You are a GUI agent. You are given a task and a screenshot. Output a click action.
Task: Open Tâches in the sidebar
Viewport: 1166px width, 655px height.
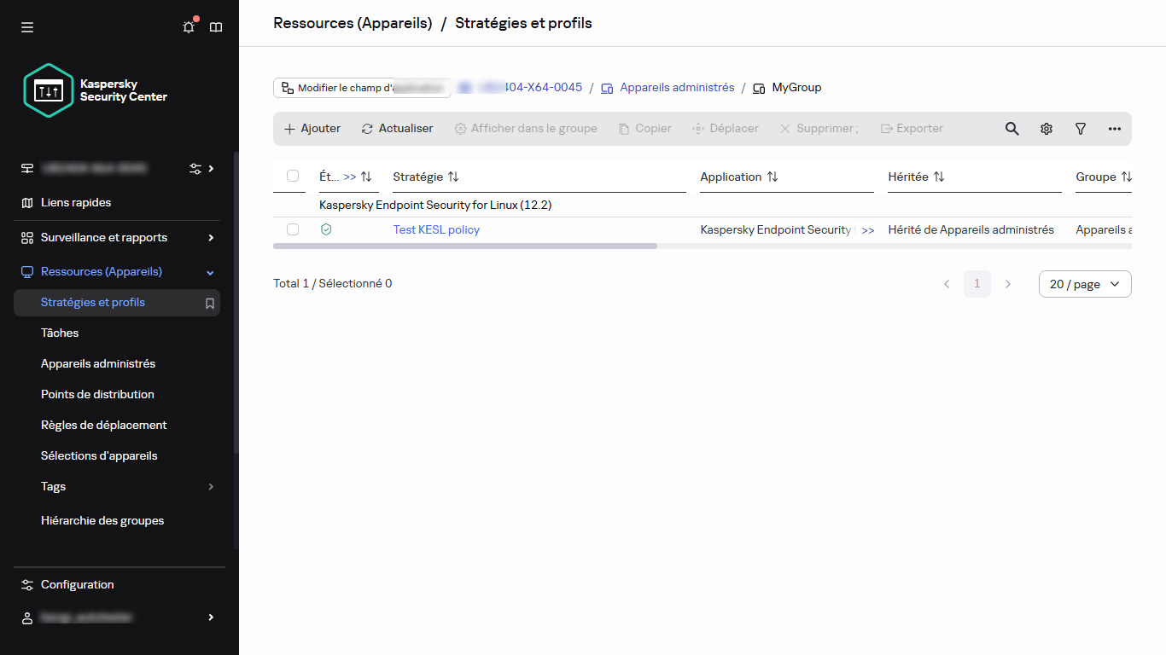pos(60,333)
